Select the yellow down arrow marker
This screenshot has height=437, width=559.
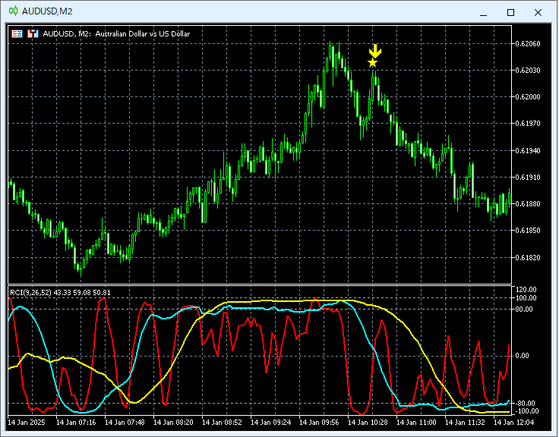pyautogui.click(x=374, y=51)
